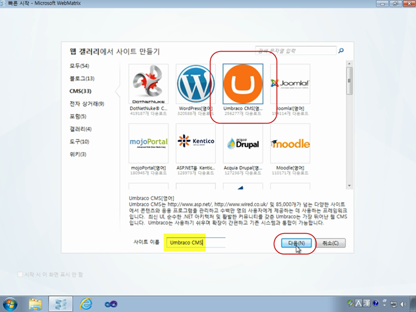Viewport: 416px width, 312px height.
Task: Click the IME language A tray icon
Action: tap(359, 303)
